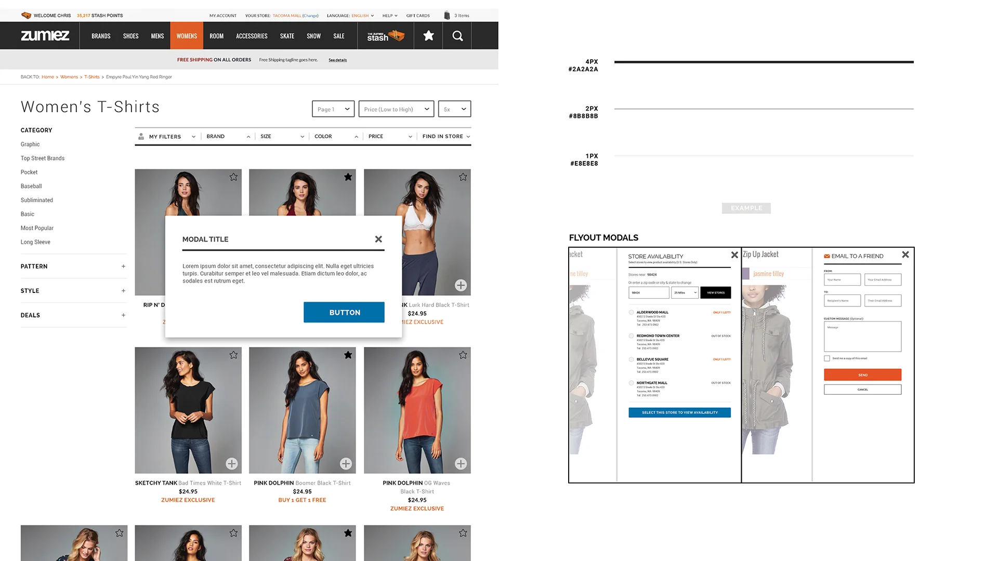This screenshot has height=561, width=998.
Task: Open the Color filter dropdown
Action: pos(336,137)
